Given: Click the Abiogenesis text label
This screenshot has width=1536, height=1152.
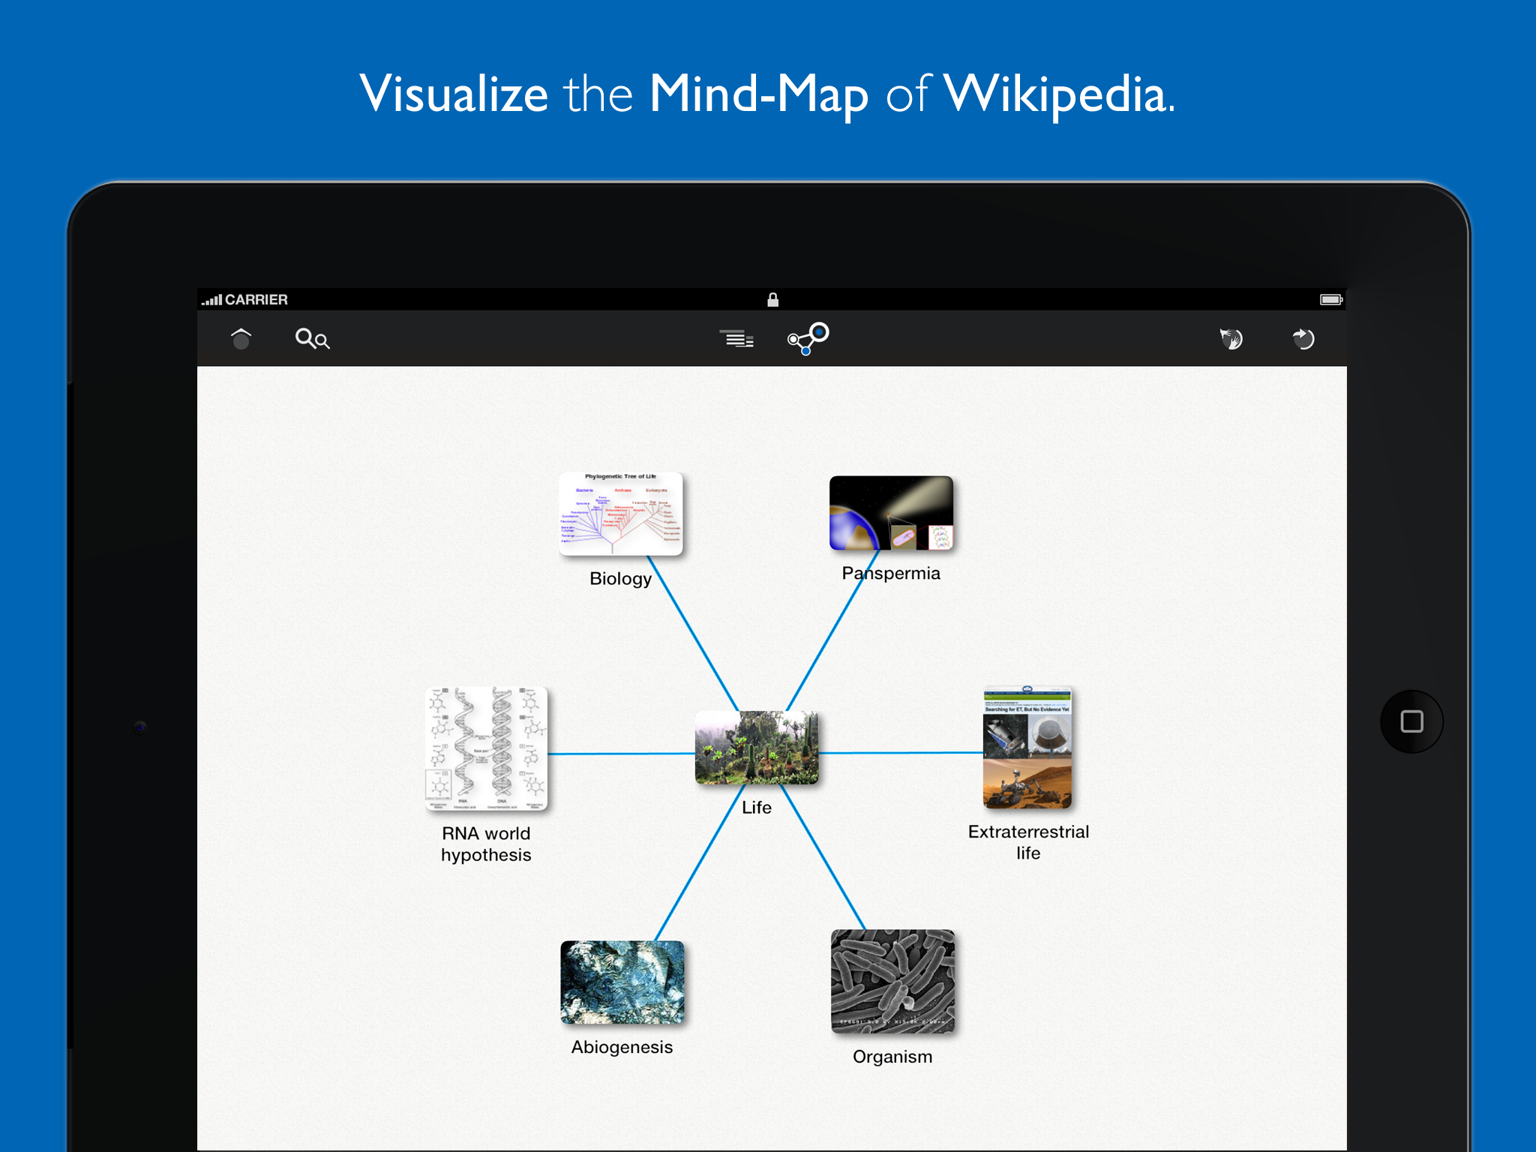Looking at the screenshot, I should [x=622, y=1047].
